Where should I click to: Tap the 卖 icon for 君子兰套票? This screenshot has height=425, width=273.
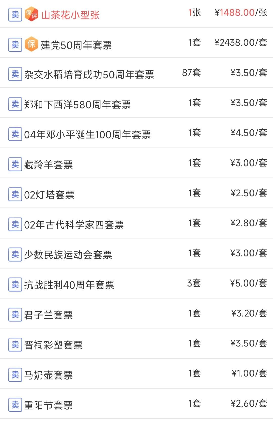[x=15, y=315]
